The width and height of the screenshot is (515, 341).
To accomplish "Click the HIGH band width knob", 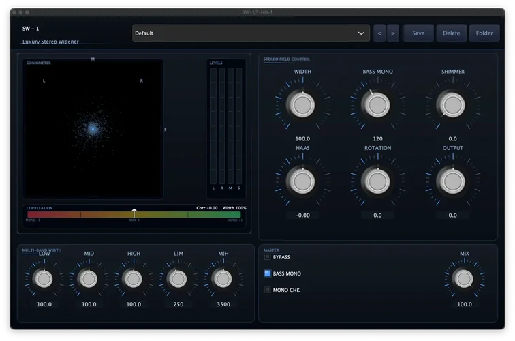I will (x=134, y=279).
